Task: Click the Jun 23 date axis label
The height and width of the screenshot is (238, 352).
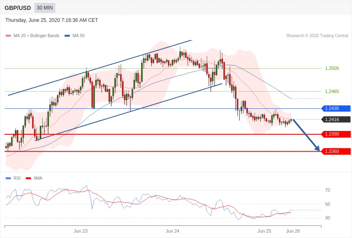Action: click(x=81, y=231)
